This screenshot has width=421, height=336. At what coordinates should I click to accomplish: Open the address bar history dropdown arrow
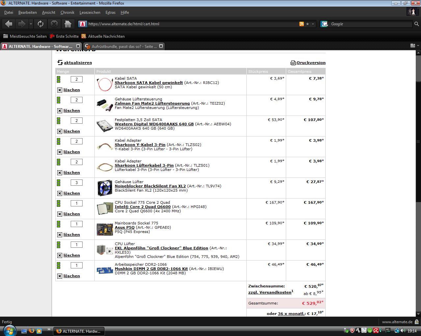(313, 24)
